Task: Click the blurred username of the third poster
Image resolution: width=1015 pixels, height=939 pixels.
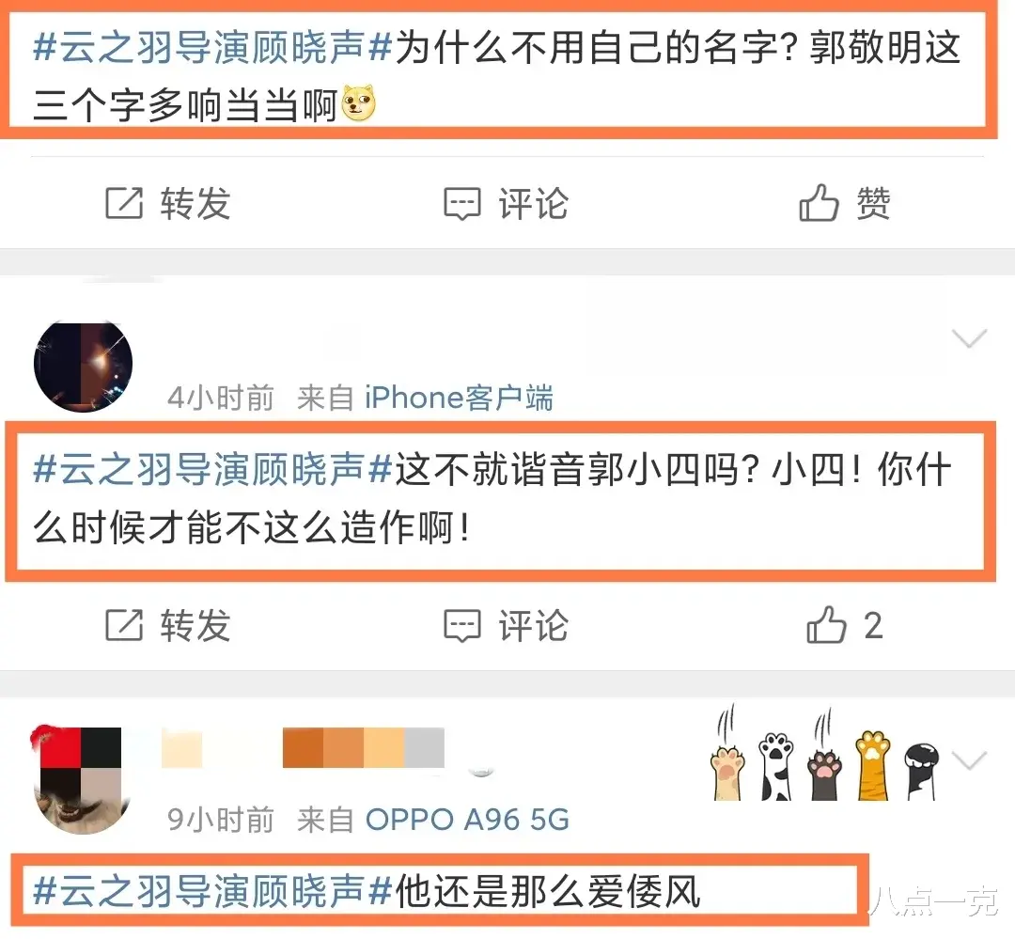Action: 303,747
